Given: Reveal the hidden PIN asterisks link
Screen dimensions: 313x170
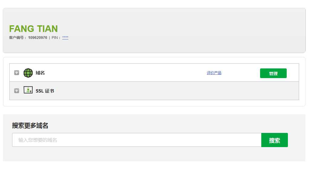Looking at the screenshot, I should click(65, 37).
